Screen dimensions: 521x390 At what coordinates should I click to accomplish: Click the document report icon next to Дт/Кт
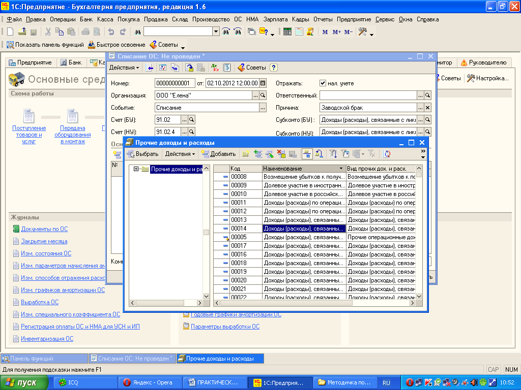[x=227, y=68]
